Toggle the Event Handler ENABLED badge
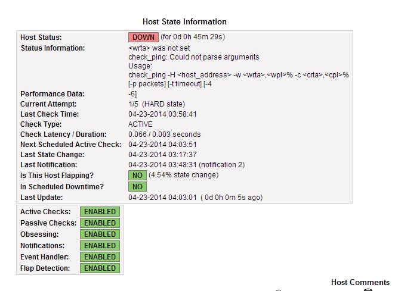 tap(100, 257)
